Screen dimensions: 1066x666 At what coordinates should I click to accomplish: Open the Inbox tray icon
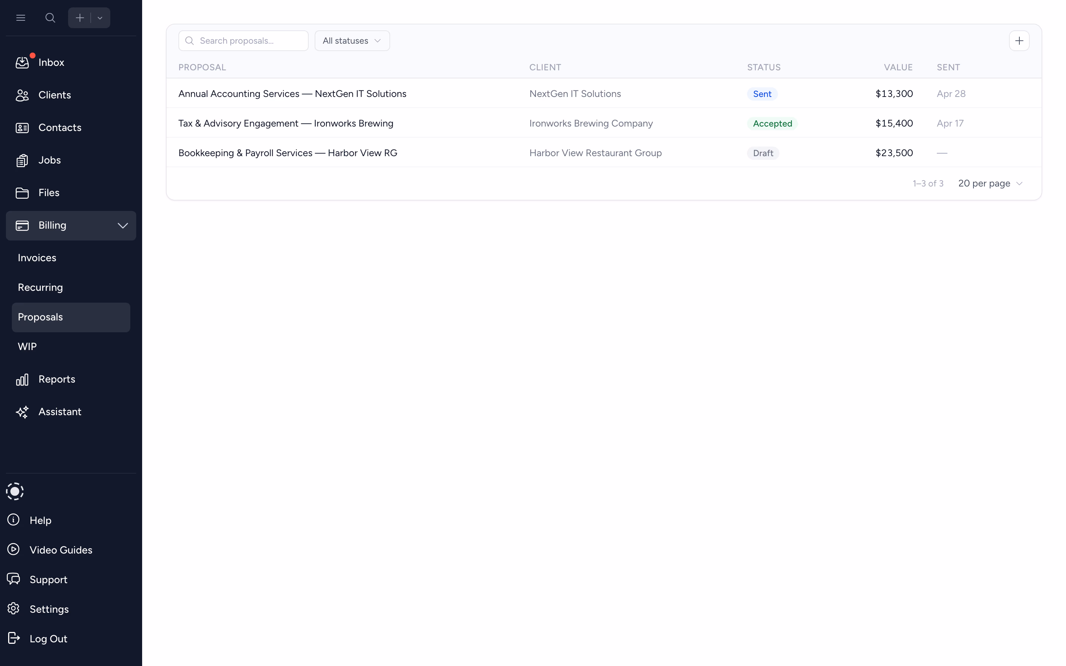pyautogui.click(x=23, y=63)
